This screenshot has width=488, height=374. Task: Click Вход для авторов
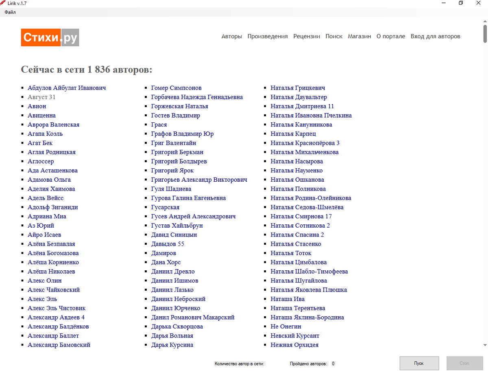coord(436,36)
